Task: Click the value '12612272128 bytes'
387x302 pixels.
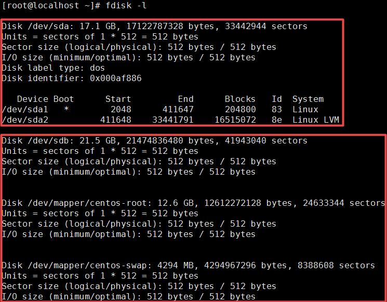Action: pyautogui.click(x=248, y=203)
